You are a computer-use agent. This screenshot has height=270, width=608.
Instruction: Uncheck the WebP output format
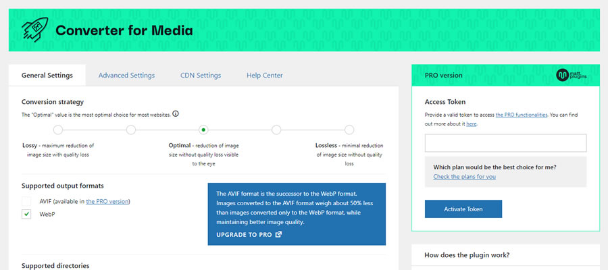pos(26,214)
